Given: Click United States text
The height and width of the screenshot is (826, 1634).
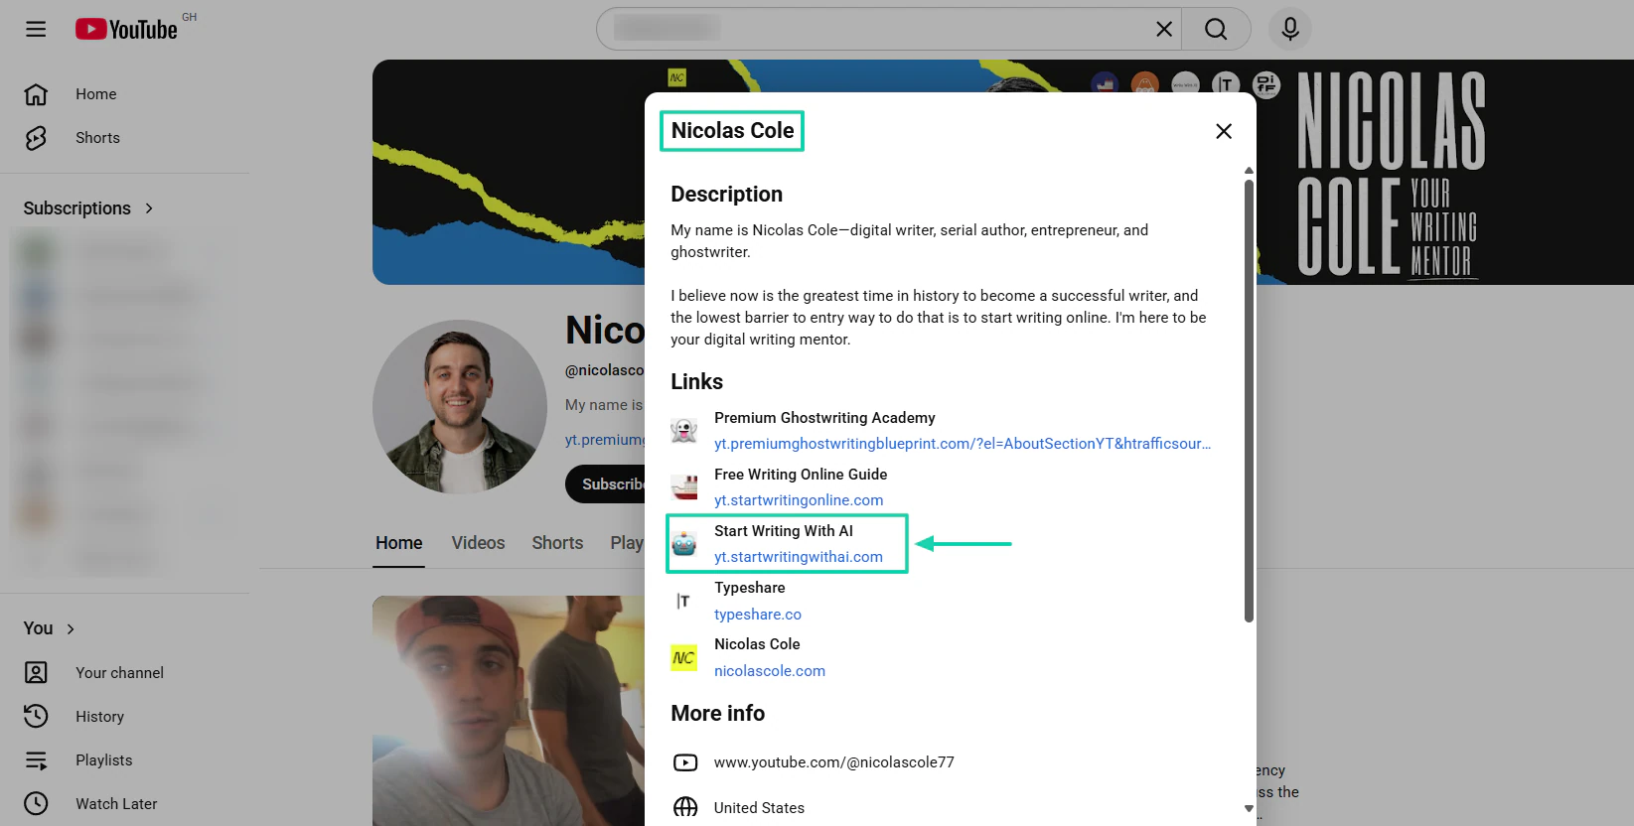Looking at the screenshot, I should tap(759, 808).
